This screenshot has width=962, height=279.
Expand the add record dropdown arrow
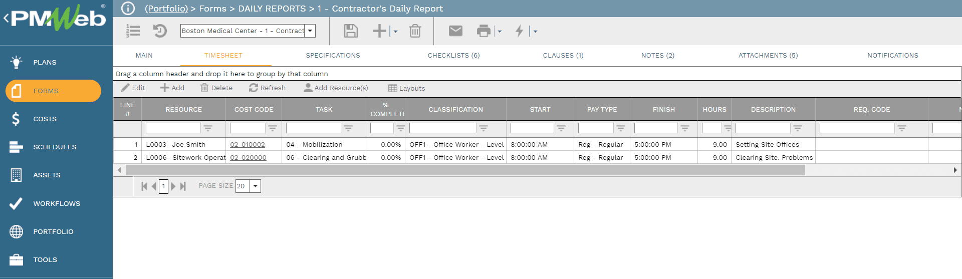[x=395, y=32]
